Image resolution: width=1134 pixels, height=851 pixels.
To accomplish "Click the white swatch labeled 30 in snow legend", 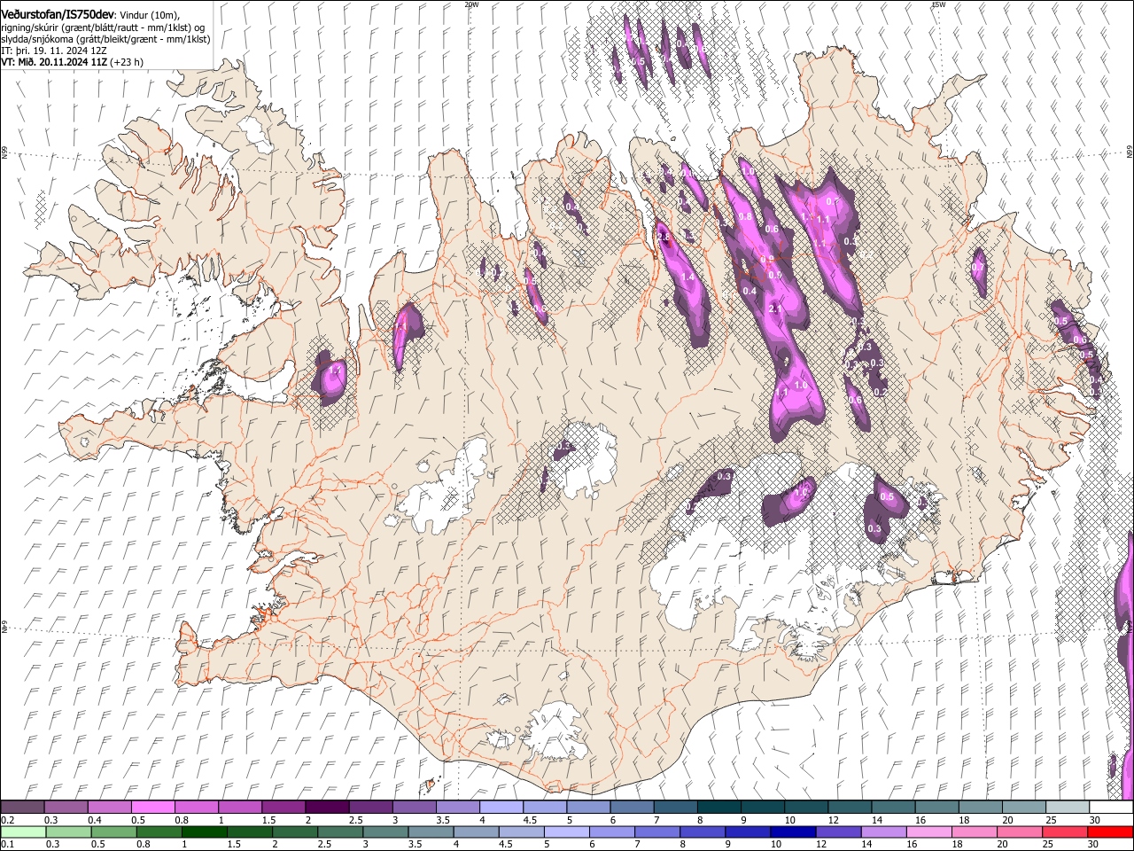I will (1111, 807).
